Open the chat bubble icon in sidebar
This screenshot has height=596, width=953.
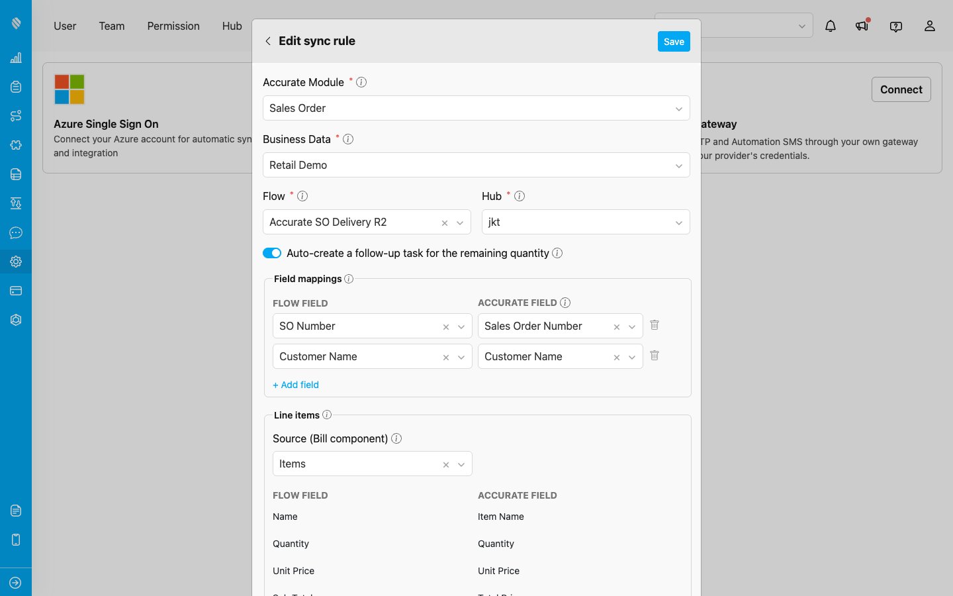point(16,232)
